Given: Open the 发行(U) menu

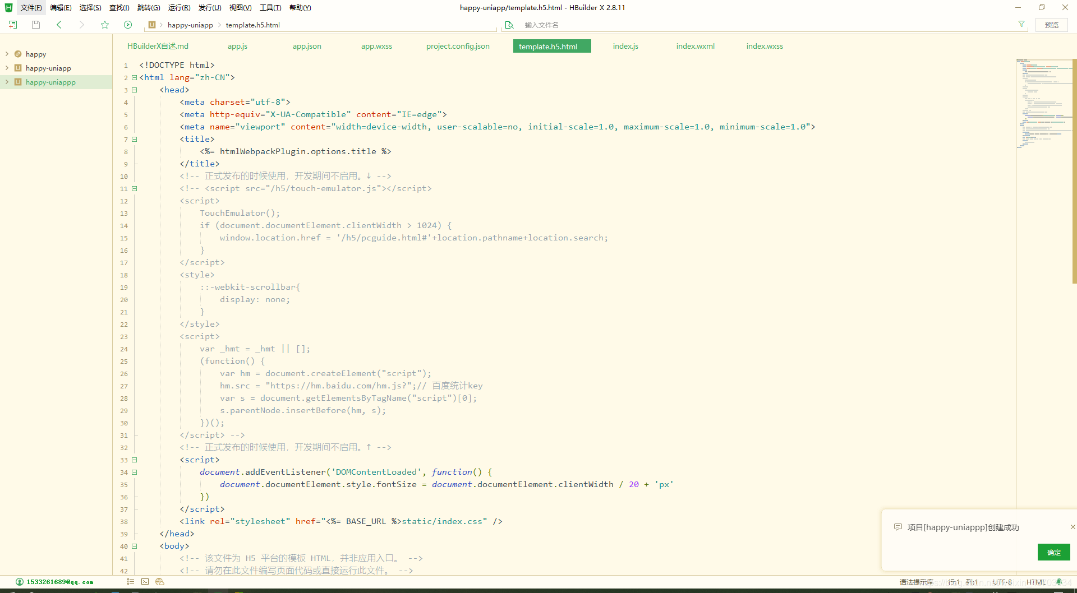Looking at the screenshot, I should 210,7.
